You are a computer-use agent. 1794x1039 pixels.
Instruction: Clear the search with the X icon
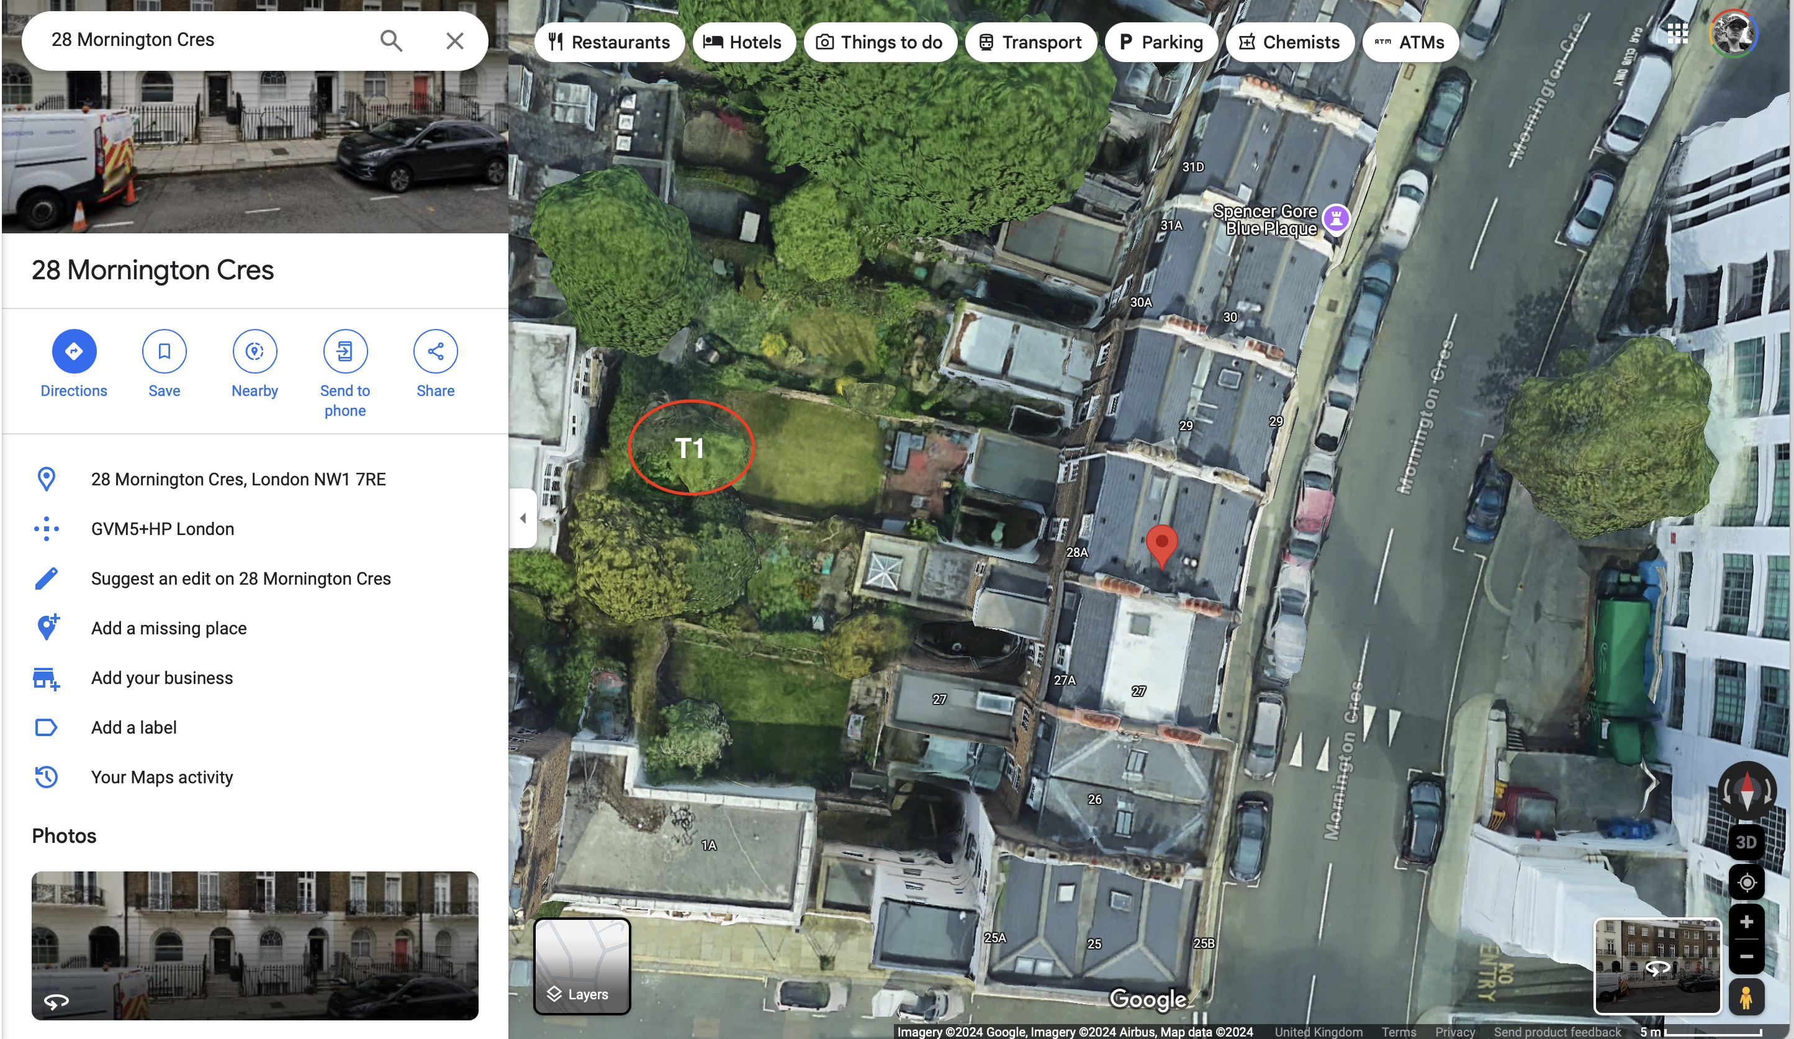pyautogui.click(x=455, y=40)
